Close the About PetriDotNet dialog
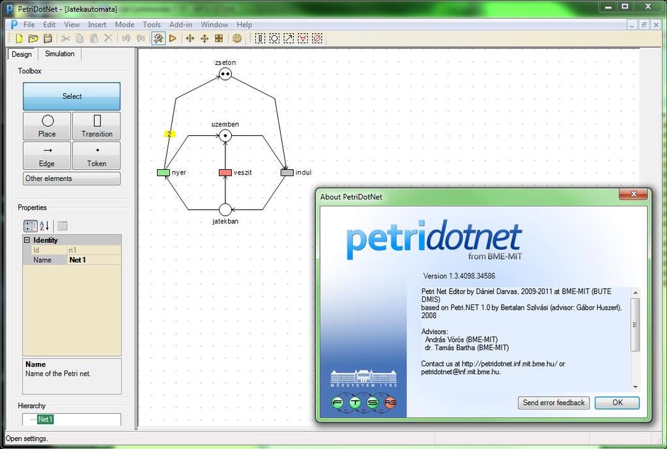Screen dimensions: 667x449 point(633,194)
